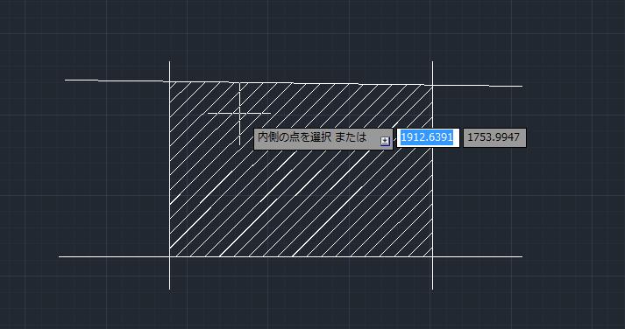
Task: Pick the bottom-left corner intersection of boundary
Action: [169, 256]
